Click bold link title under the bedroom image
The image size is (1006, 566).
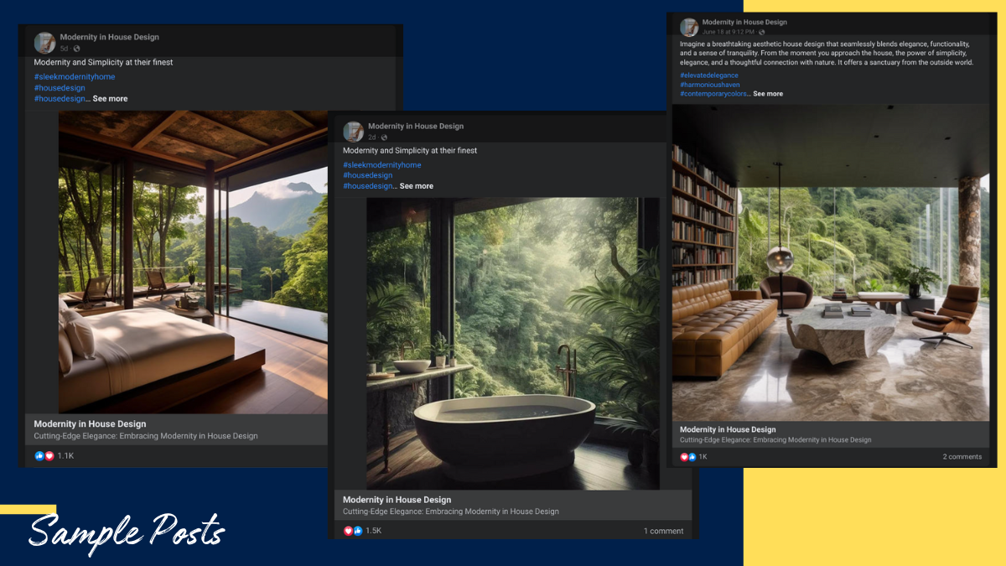coord(90,424)
